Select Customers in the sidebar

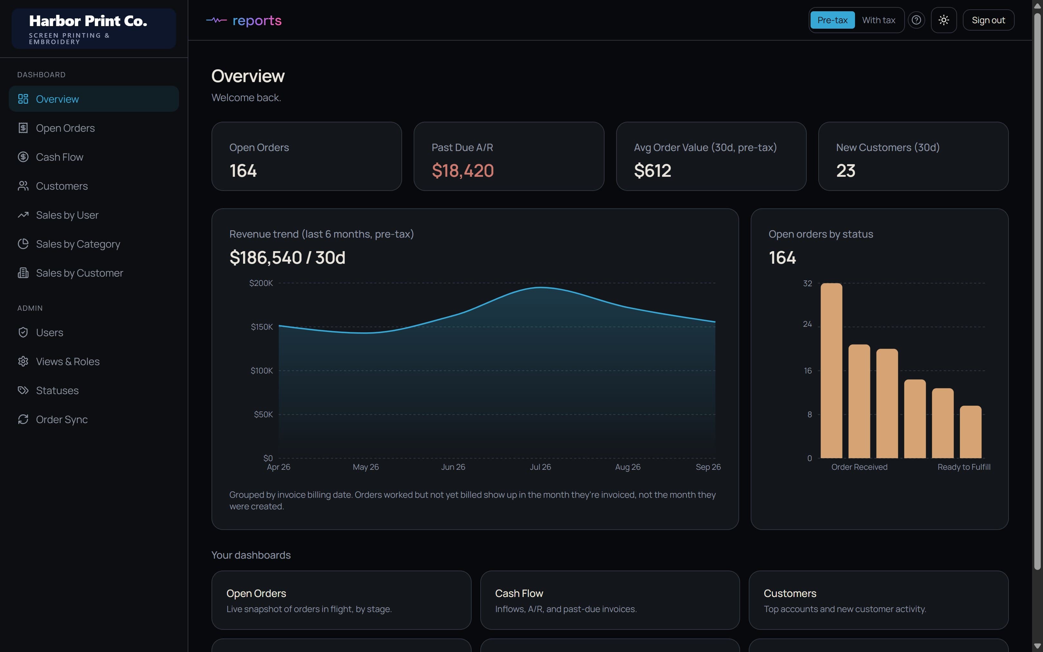(94, 186)
